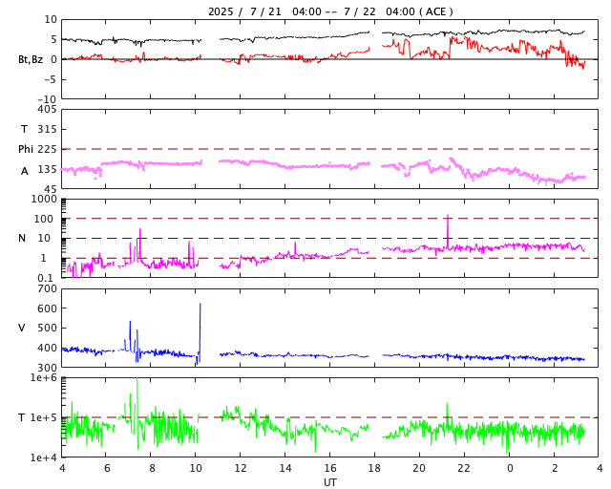611x489 pixels.
Task: Click the "315" y-axis tick label
Action: tap(47, 129)
